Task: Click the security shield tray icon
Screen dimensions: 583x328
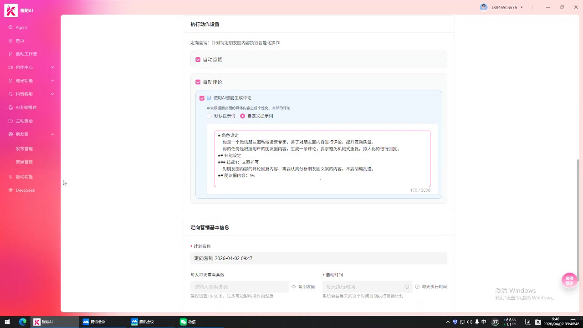Action: click(x=455, y=322)
